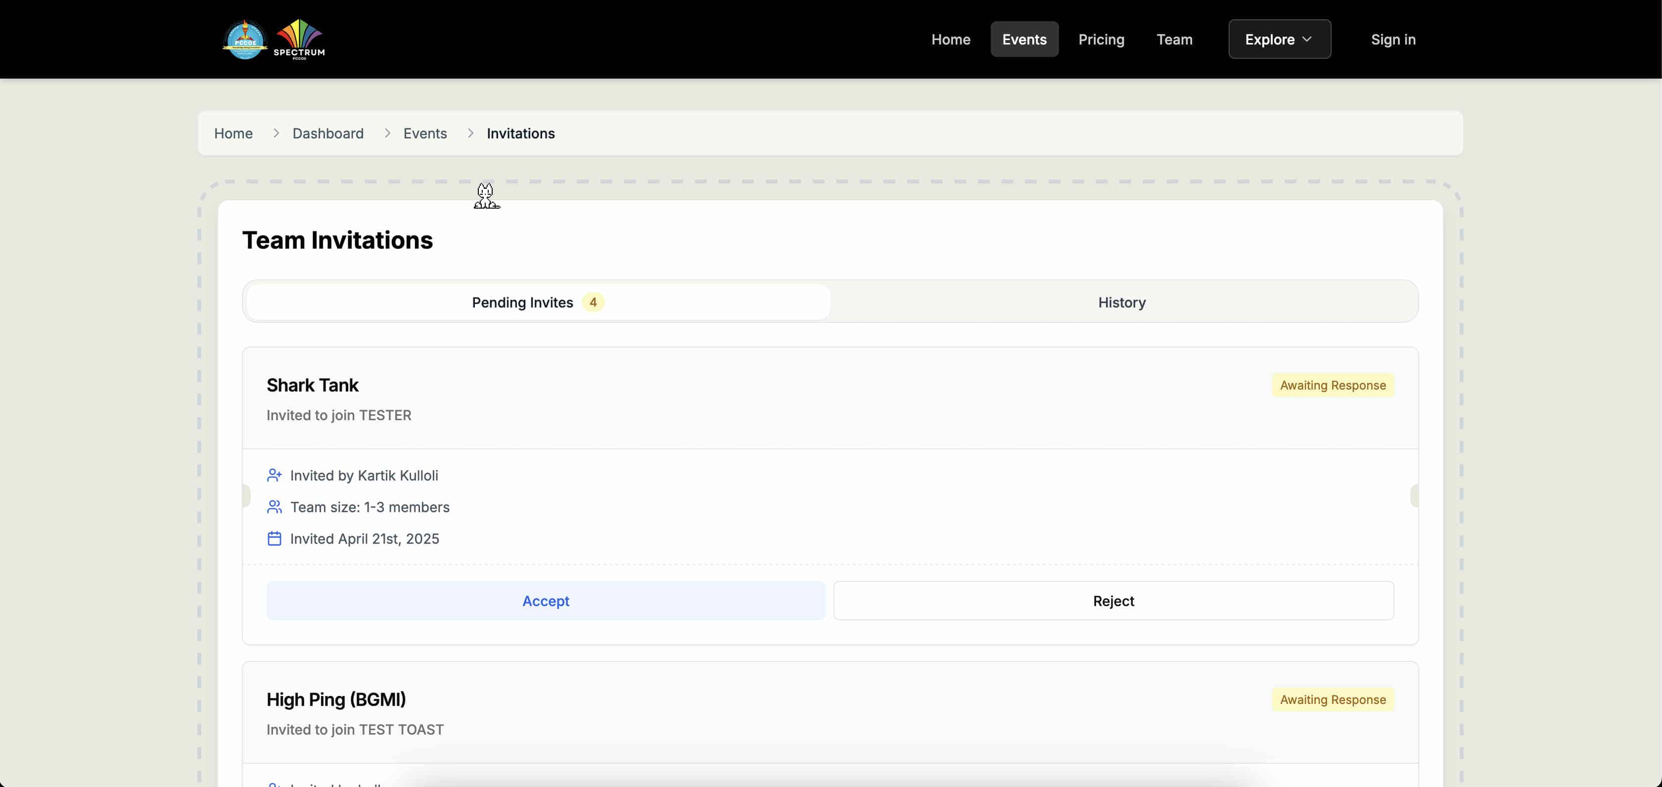Open Dashboard in the breadcrumb
Viewport: 1662px width, 787px height.
pyautogui.click(x=328, y=133)
